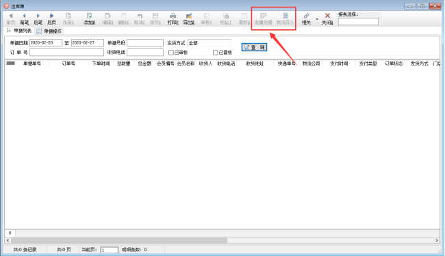The image size is (445, 256).
Task: Open the 发货方式 dropdown showing 全部
Action: (x=209, y=43)
